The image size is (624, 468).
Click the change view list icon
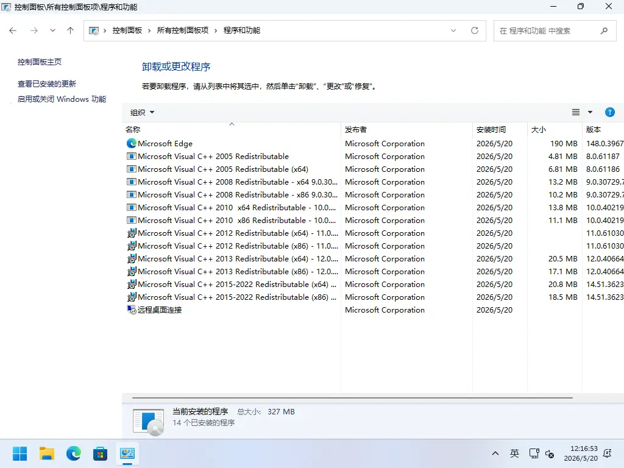pyautogui.click(x=575, y=112)
